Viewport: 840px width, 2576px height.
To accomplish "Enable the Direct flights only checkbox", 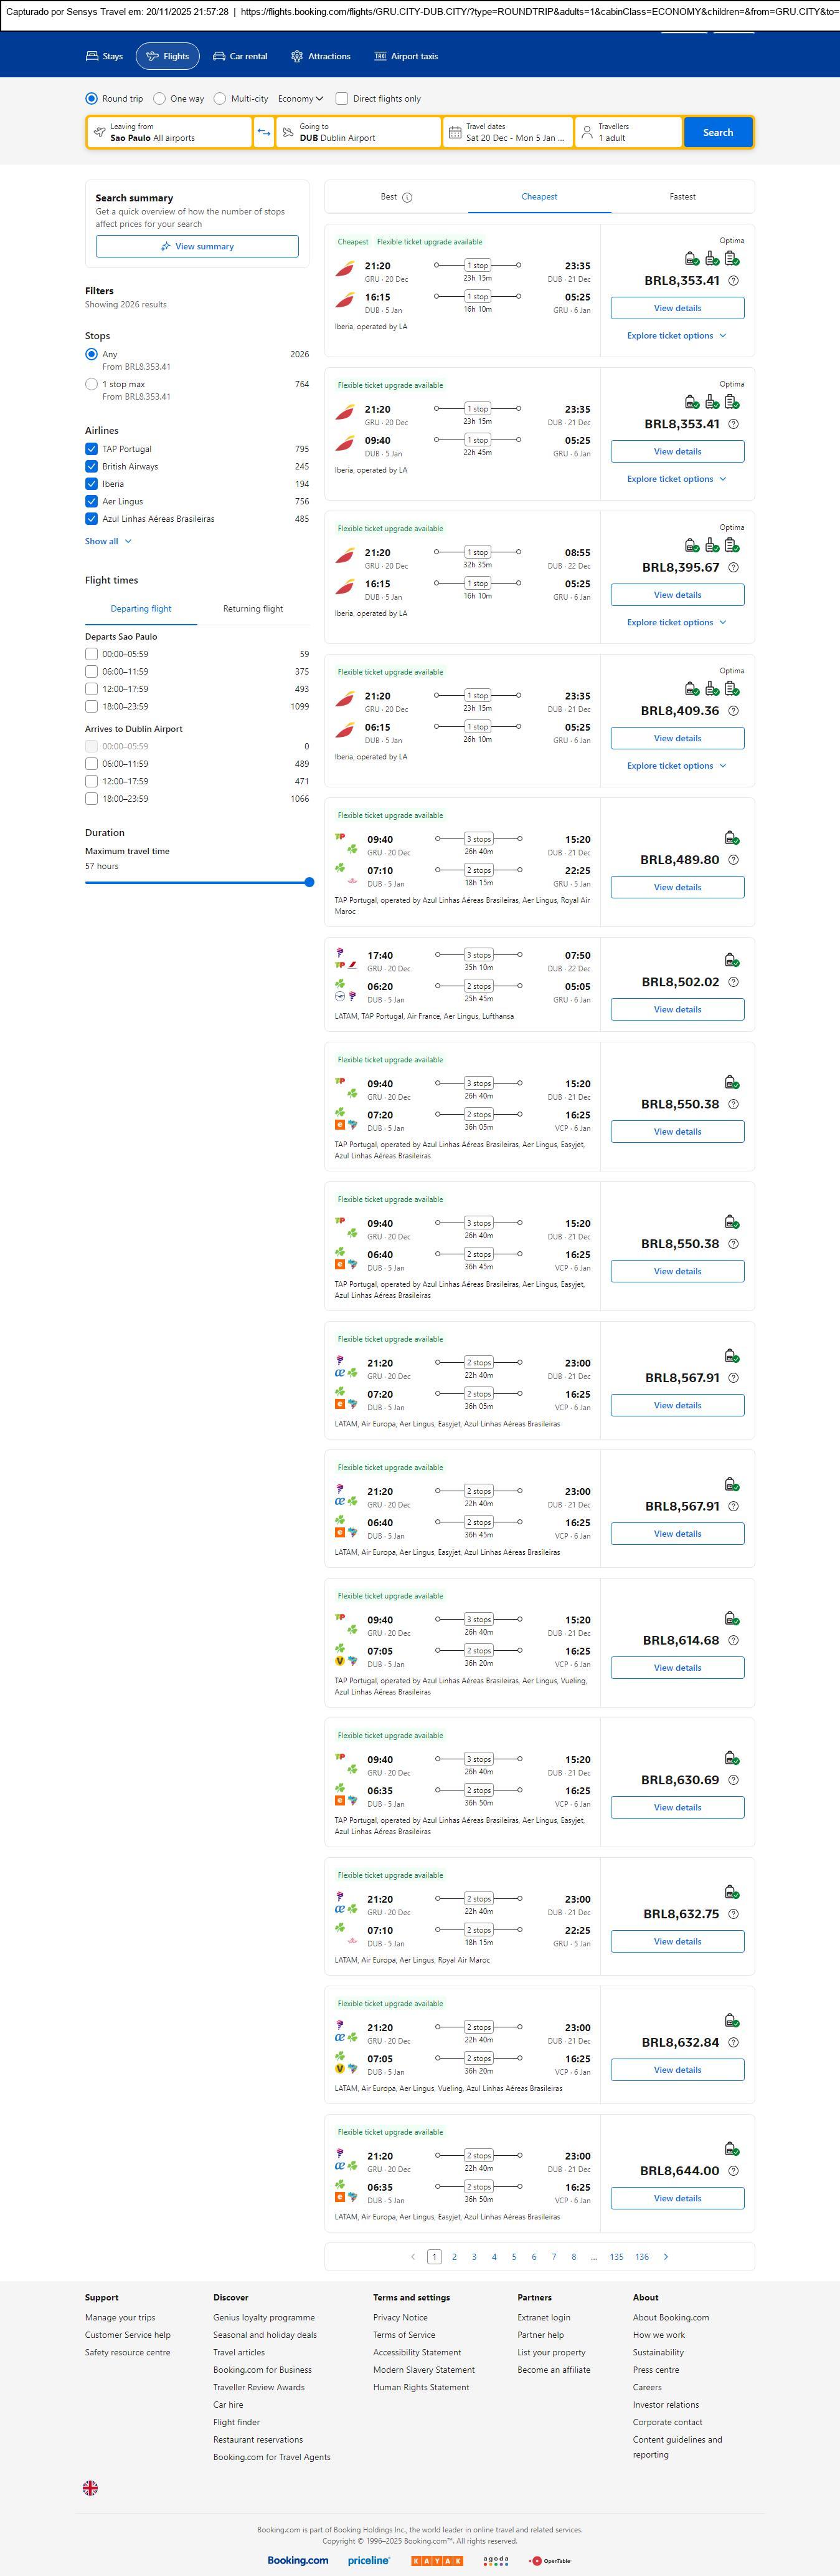I will 342,99.
